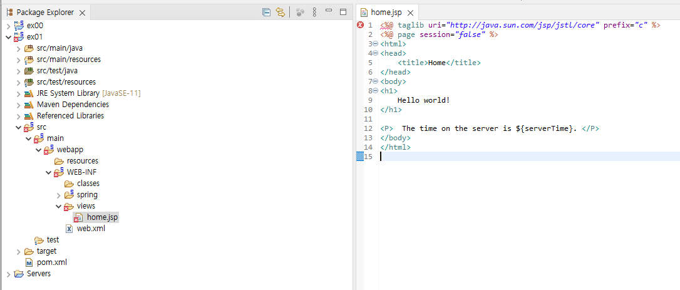The height and width of the screenshot is (290, 680).
Task: Expand the Servers project
Action: 8,274
